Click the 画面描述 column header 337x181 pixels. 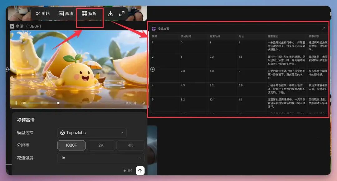(273, 36)
